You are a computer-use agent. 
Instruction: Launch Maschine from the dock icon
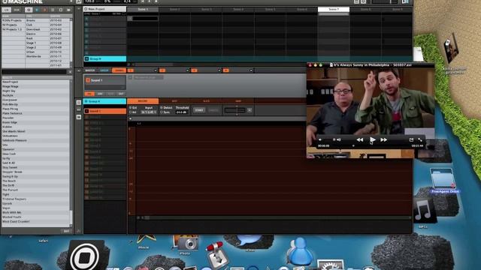[x=85, y=256]
